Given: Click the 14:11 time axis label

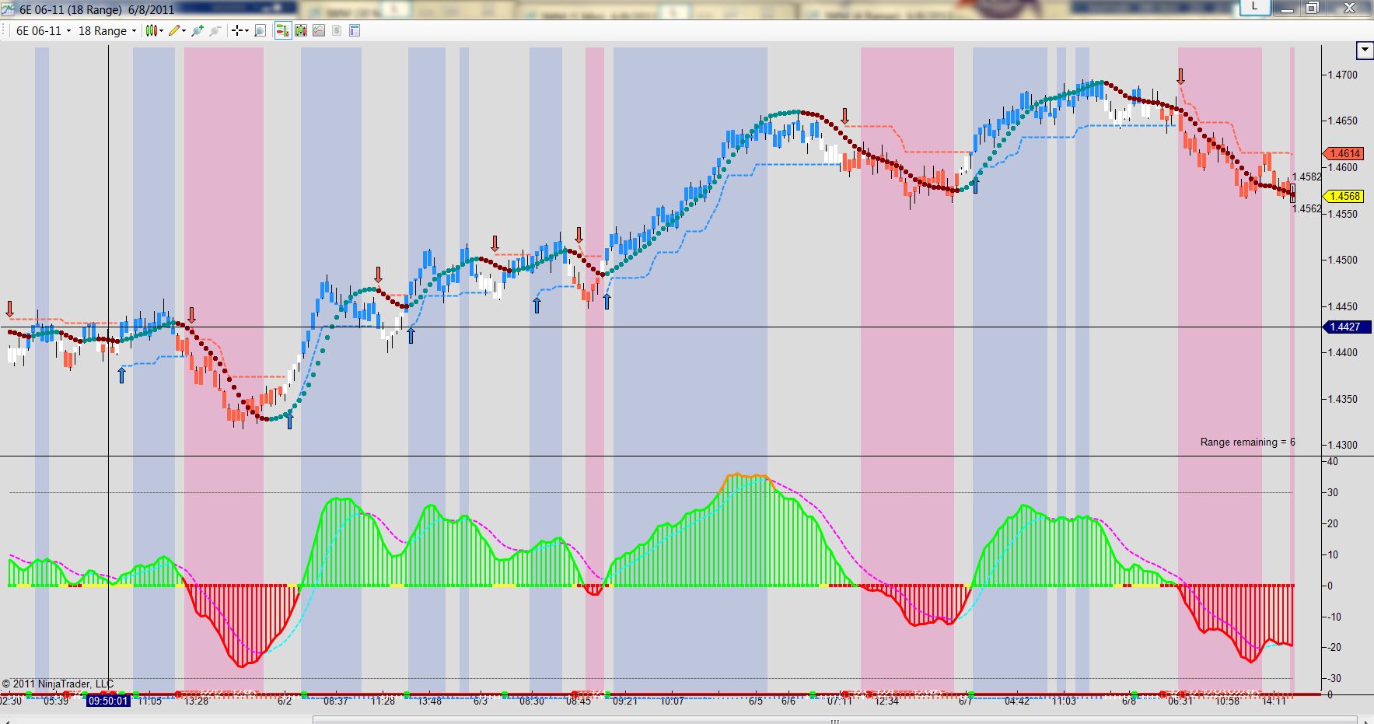Looking at the screenshot, I should (1274, 701).
